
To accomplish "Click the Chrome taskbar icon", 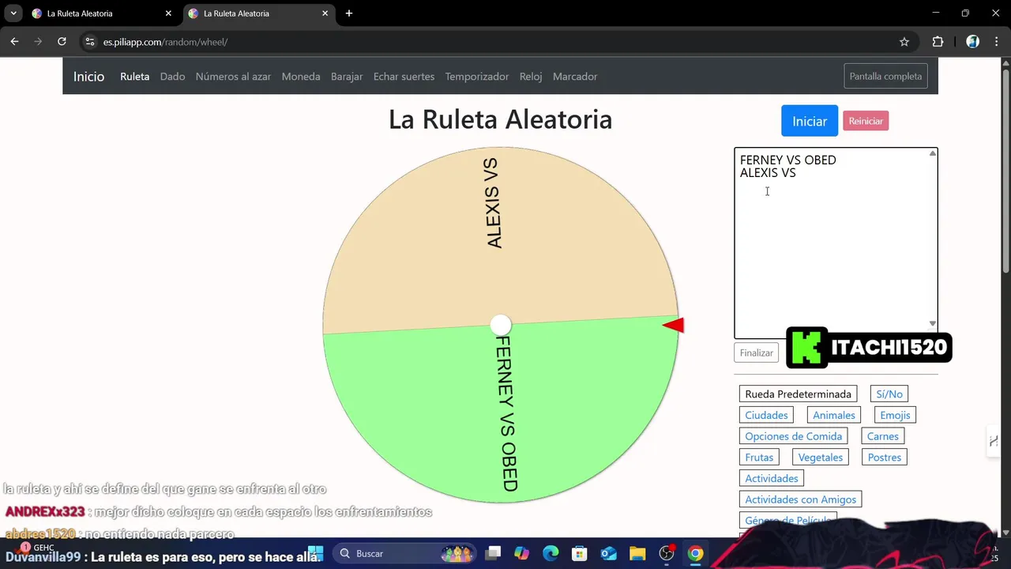I will [695, 553].
